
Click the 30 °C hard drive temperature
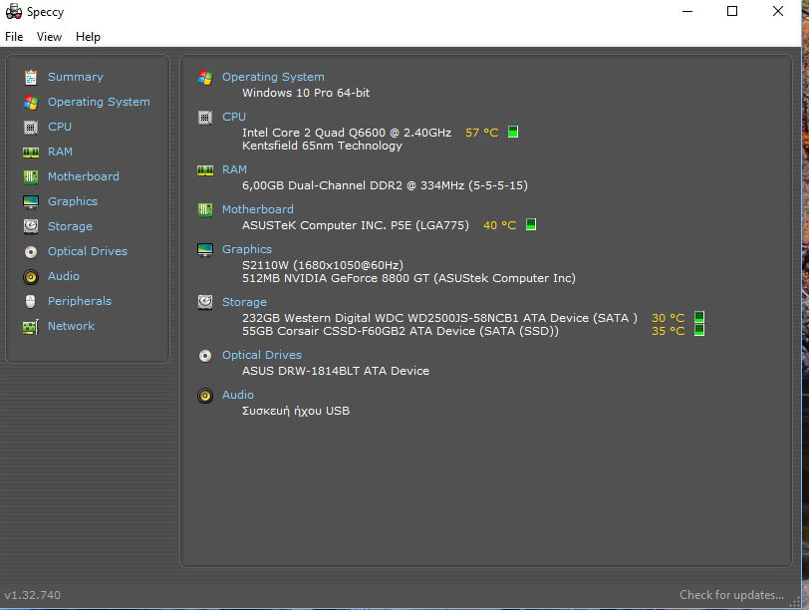669,318
